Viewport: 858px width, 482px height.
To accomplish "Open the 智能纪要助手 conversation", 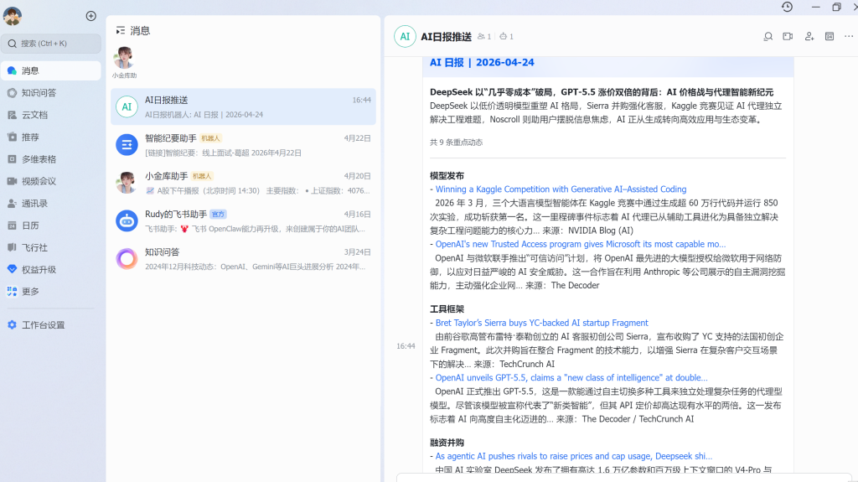I will point(243,145).
